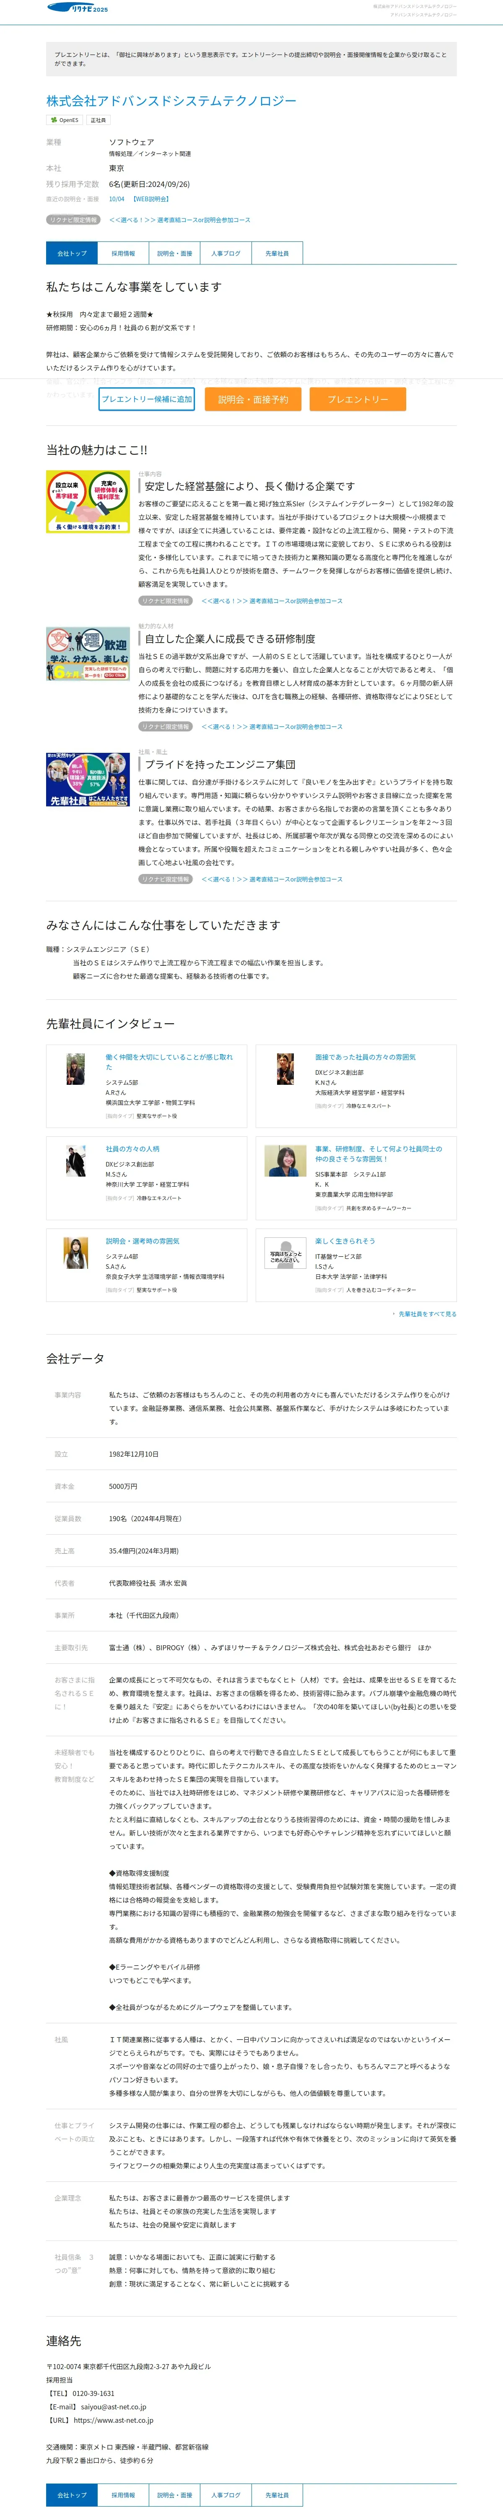Open the top 人事ブログ tab
Viewport: 503px width, 2515px height.
[226, 253]
